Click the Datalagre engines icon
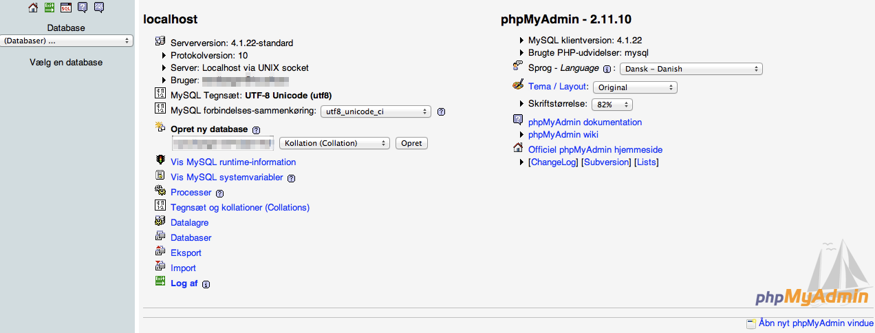This screenshot has width=875, height=333. pyautogui.click(x=160, y=221)
